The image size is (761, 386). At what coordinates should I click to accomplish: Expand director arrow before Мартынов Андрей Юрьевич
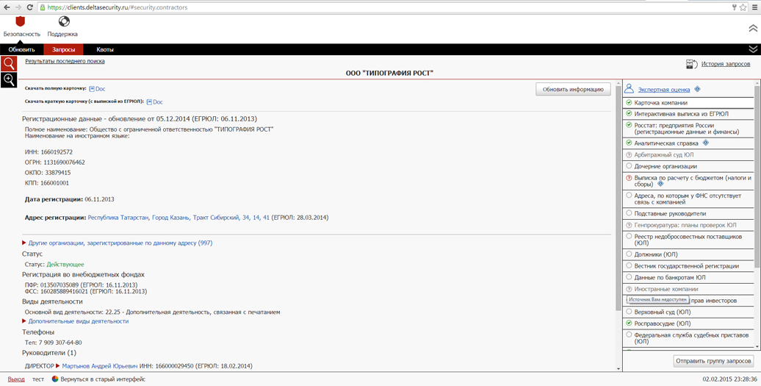point(58,366)
